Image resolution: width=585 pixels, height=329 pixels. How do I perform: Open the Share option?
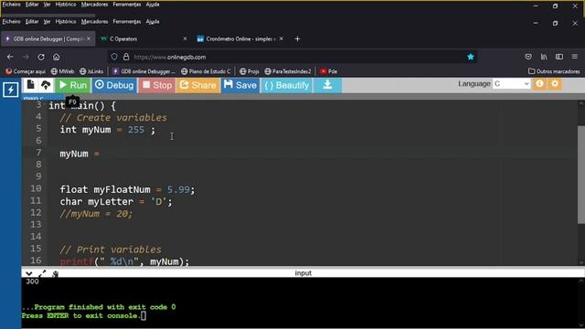[x=197, y=85]
